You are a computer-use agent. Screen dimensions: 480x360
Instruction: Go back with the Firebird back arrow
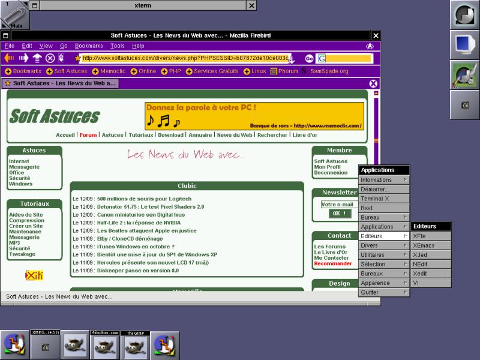pyautogui.click(x=9, y=58)
